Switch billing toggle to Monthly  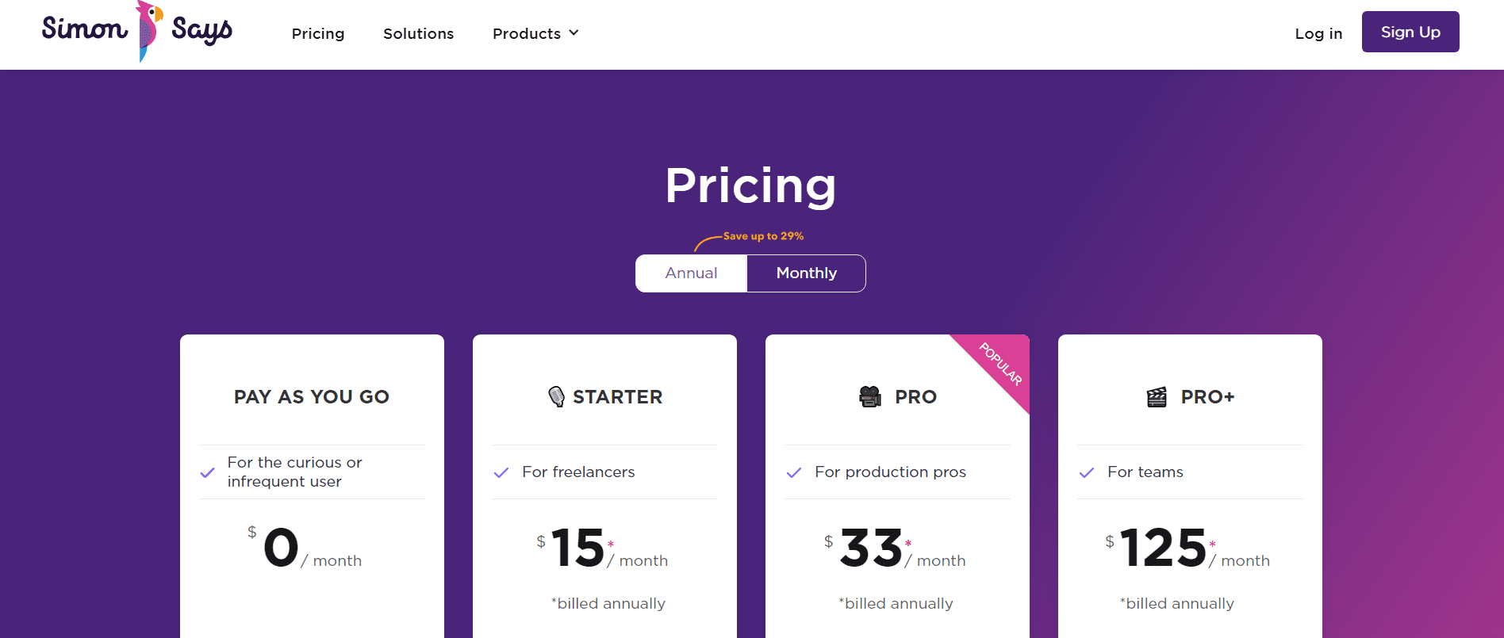(806, 273)
